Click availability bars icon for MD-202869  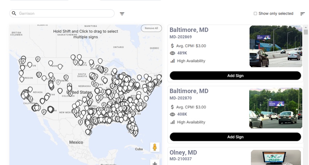[173, 61]
